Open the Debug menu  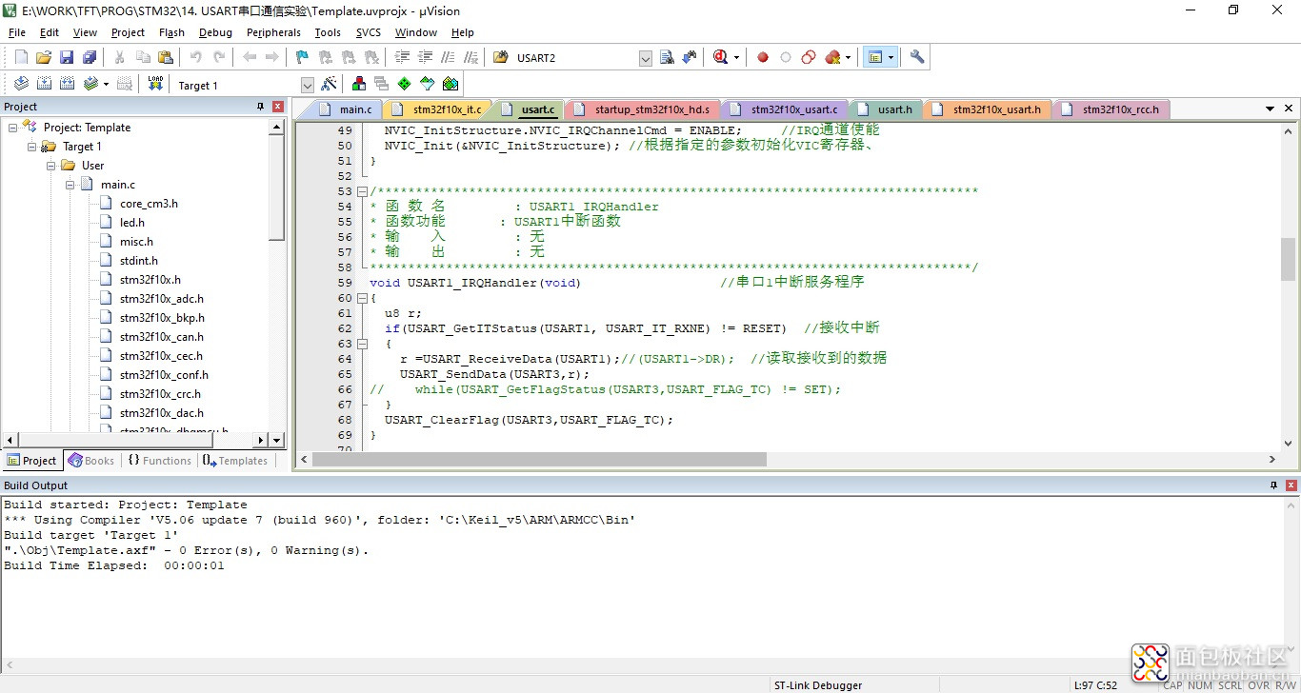tap(215, 32)
